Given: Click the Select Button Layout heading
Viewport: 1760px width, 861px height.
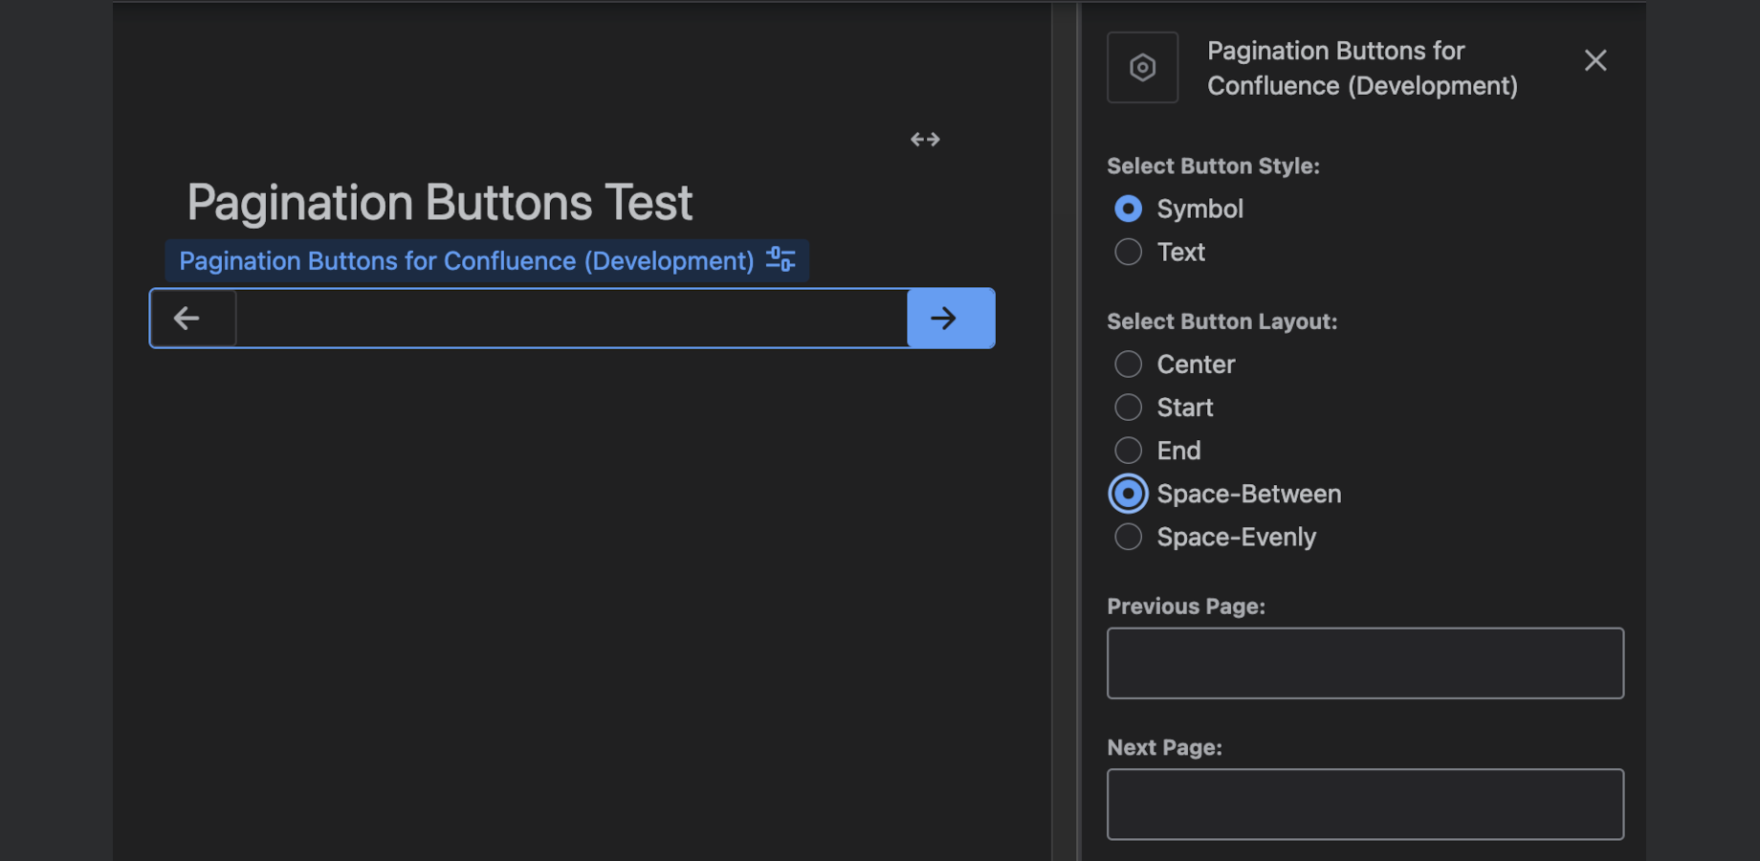Looking at the screenshot, I should click(x=1221, y=321).
